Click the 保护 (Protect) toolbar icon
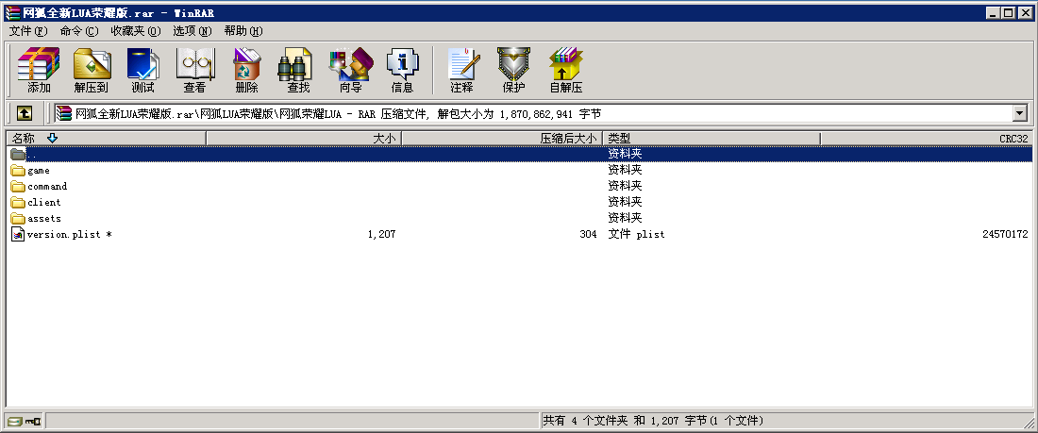The width and height of the screenshot is (1038, 433). pyautogui.click(x=513, y=70)
